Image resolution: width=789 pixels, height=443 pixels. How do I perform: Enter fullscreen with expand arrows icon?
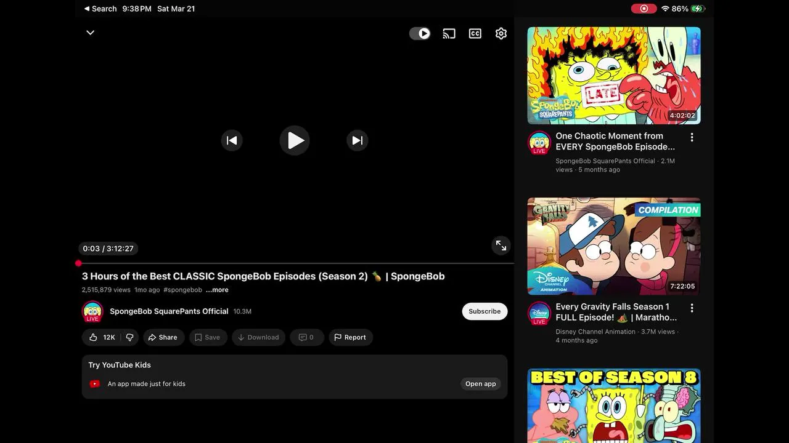[501, 246]
